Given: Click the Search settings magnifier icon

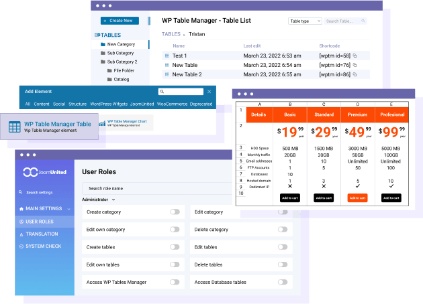Looking at the screenshot, I should click(x=21, y=192).
